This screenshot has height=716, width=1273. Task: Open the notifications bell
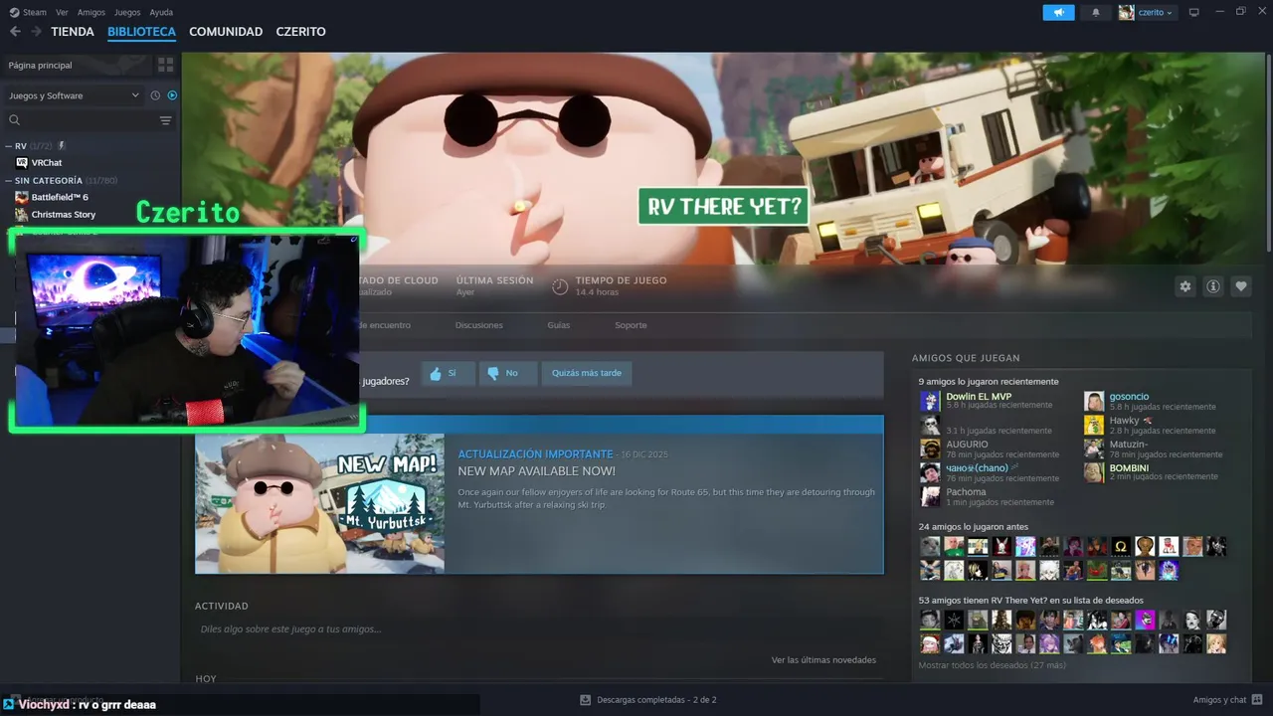(x=1096, y=12)
